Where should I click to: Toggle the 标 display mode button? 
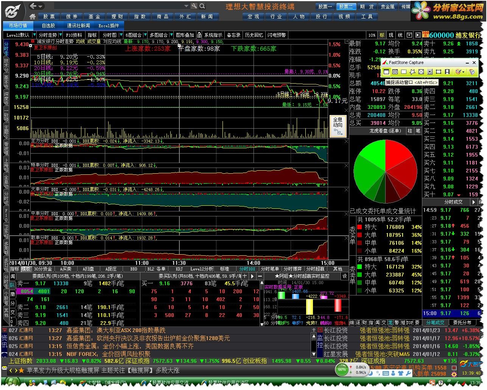tap(382, 35)
